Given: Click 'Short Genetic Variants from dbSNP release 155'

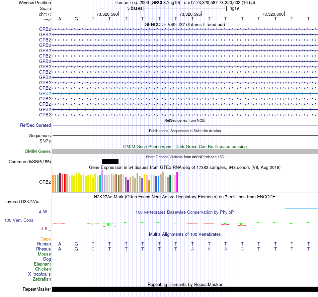Looking at the screenshot, I should (x=185, y=157).
